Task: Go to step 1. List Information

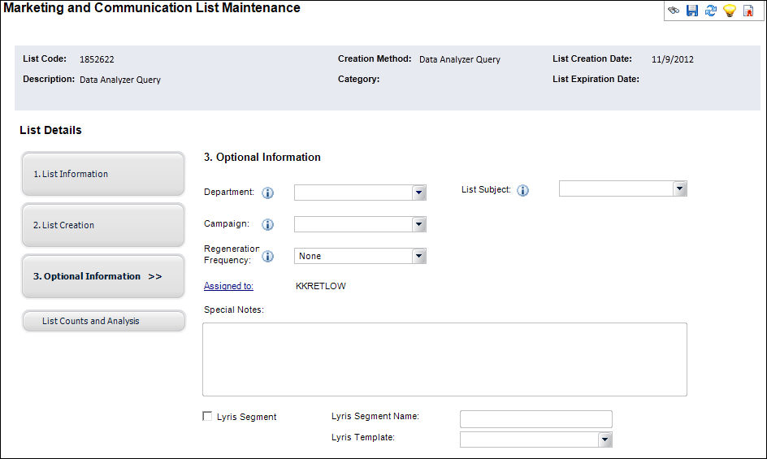Action: pos(103,174)
